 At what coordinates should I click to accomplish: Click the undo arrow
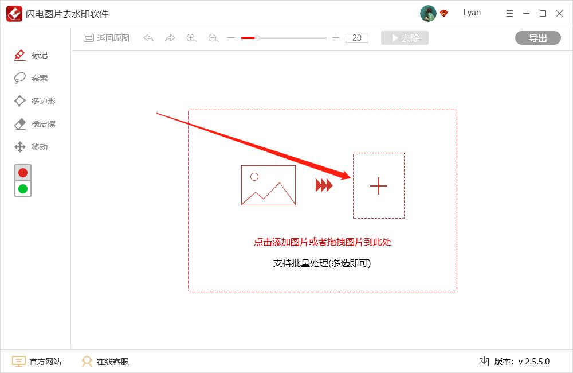coord(148,38)
